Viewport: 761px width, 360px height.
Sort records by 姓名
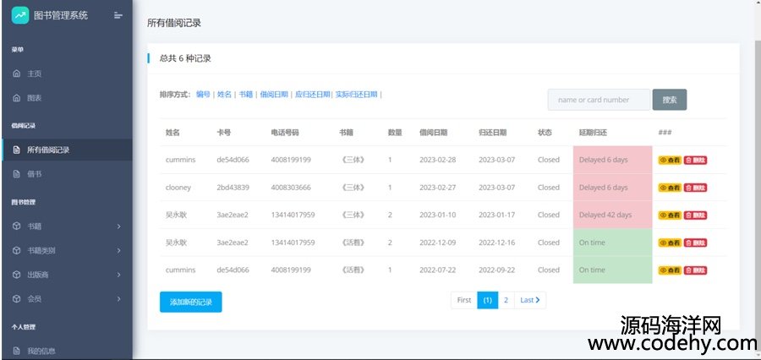(x=224, y=95)
